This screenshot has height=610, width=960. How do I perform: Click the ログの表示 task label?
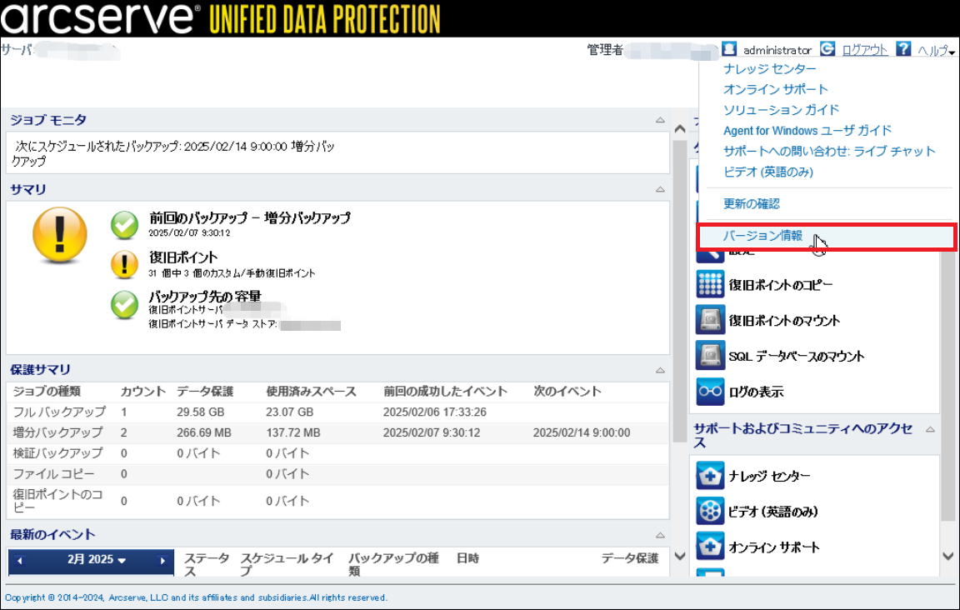click(x=756, y=392)
